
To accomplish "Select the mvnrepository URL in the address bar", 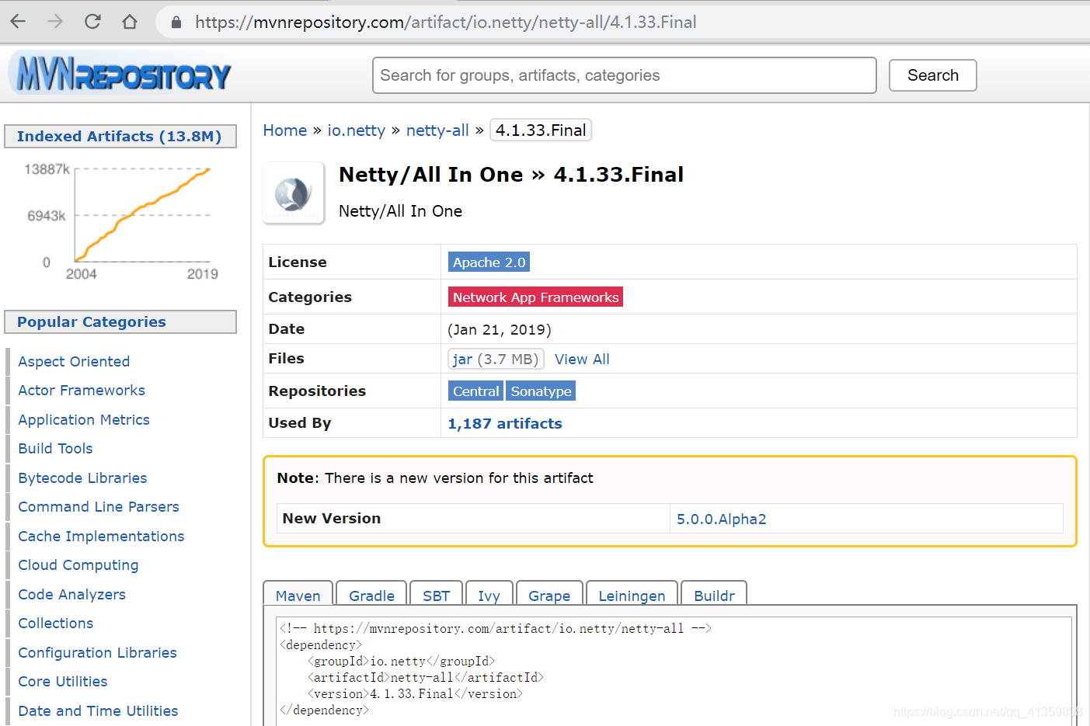I will [445, 23].
